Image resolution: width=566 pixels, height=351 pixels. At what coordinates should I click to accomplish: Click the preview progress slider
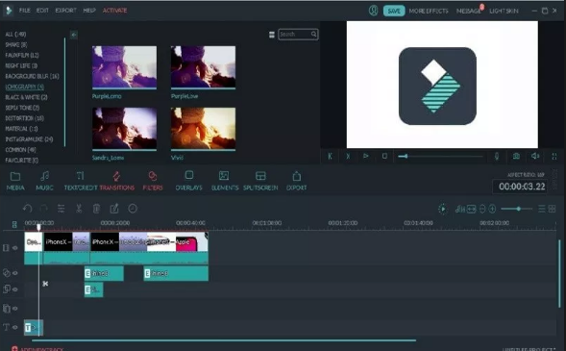pos(440,157)
